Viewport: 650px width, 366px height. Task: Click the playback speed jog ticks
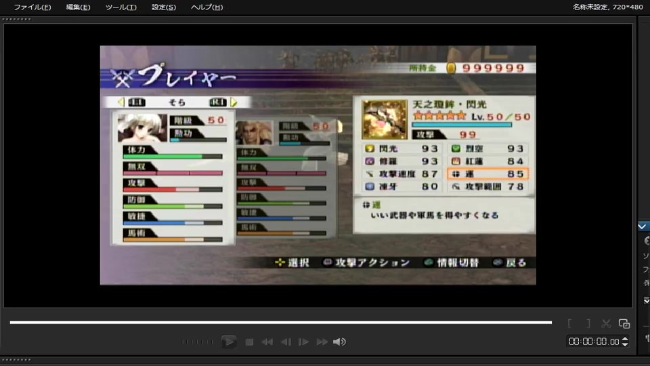click(x=197, y=342)
